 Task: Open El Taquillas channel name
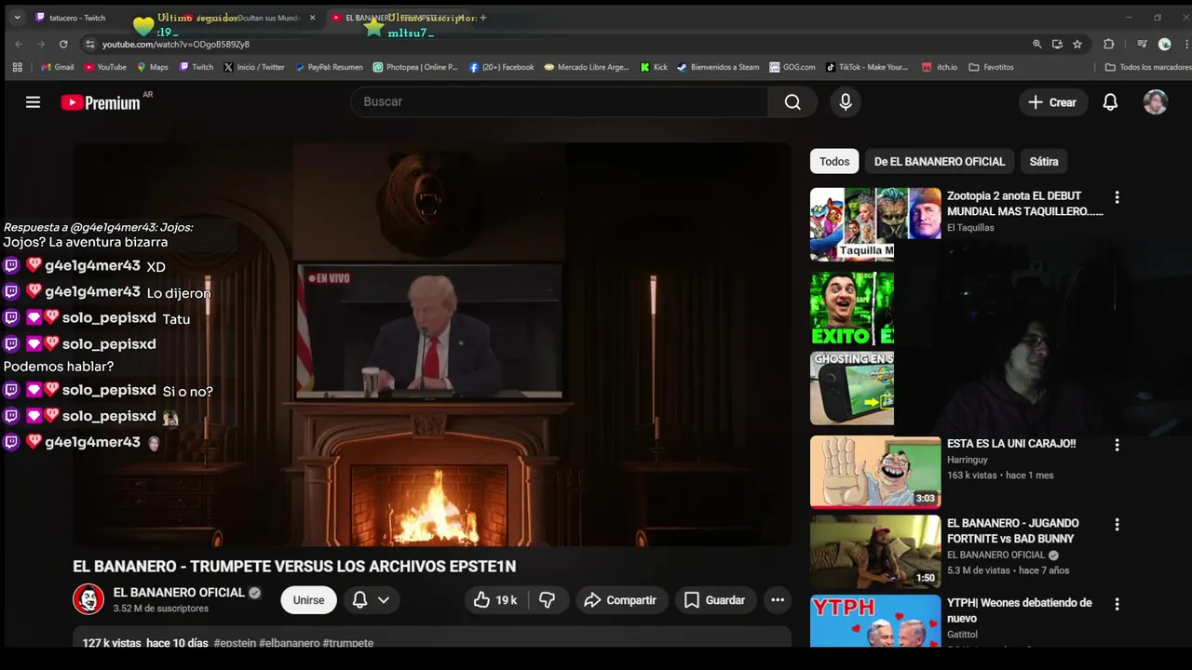click(970, 227)
